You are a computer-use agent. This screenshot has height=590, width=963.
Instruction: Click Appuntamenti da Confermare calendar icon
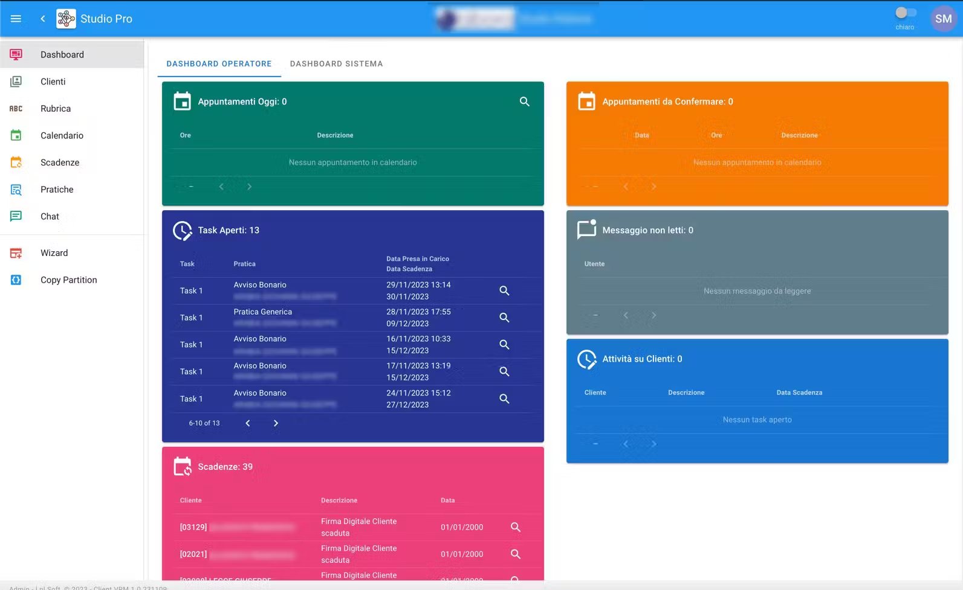587,101
